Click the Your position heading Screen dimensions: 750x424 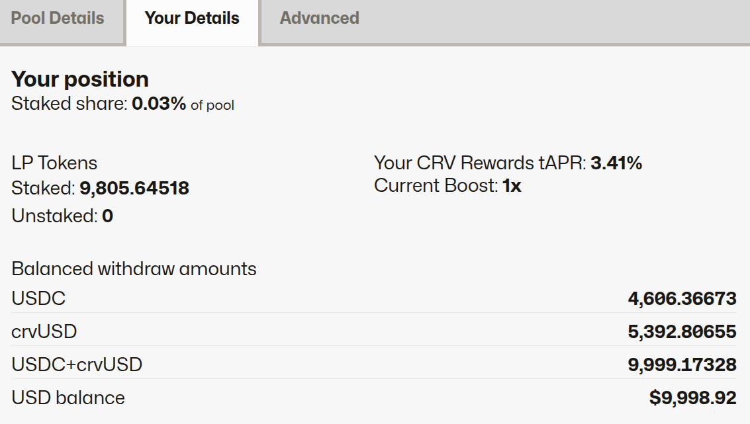[80, 79]
